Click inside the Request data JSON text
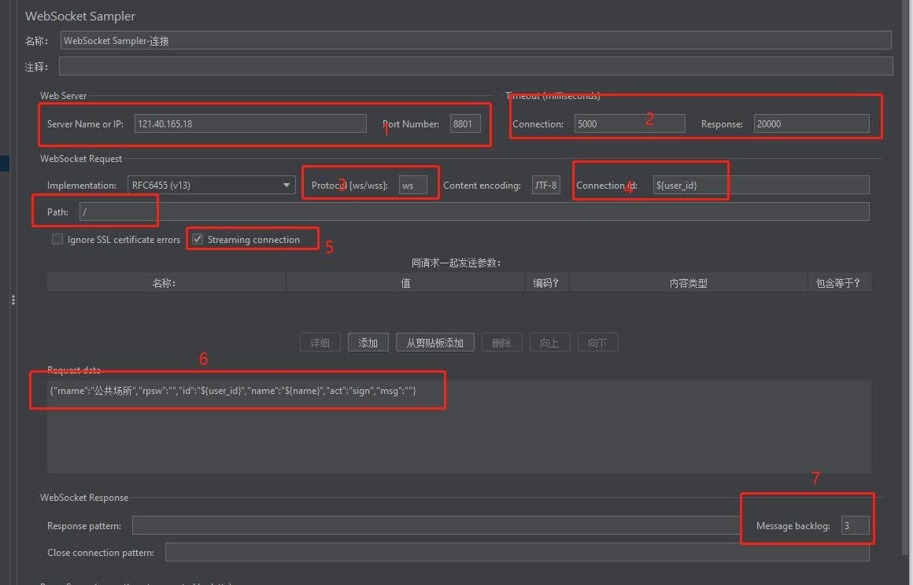The width and height of the screenshot is (913, 585). coord(233,391)
